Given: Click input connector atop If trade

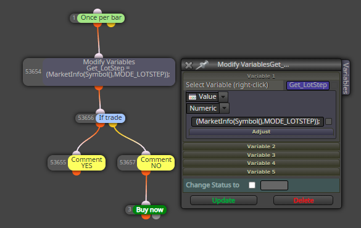Looking at the screenshot, I should (x=100, y=111).
